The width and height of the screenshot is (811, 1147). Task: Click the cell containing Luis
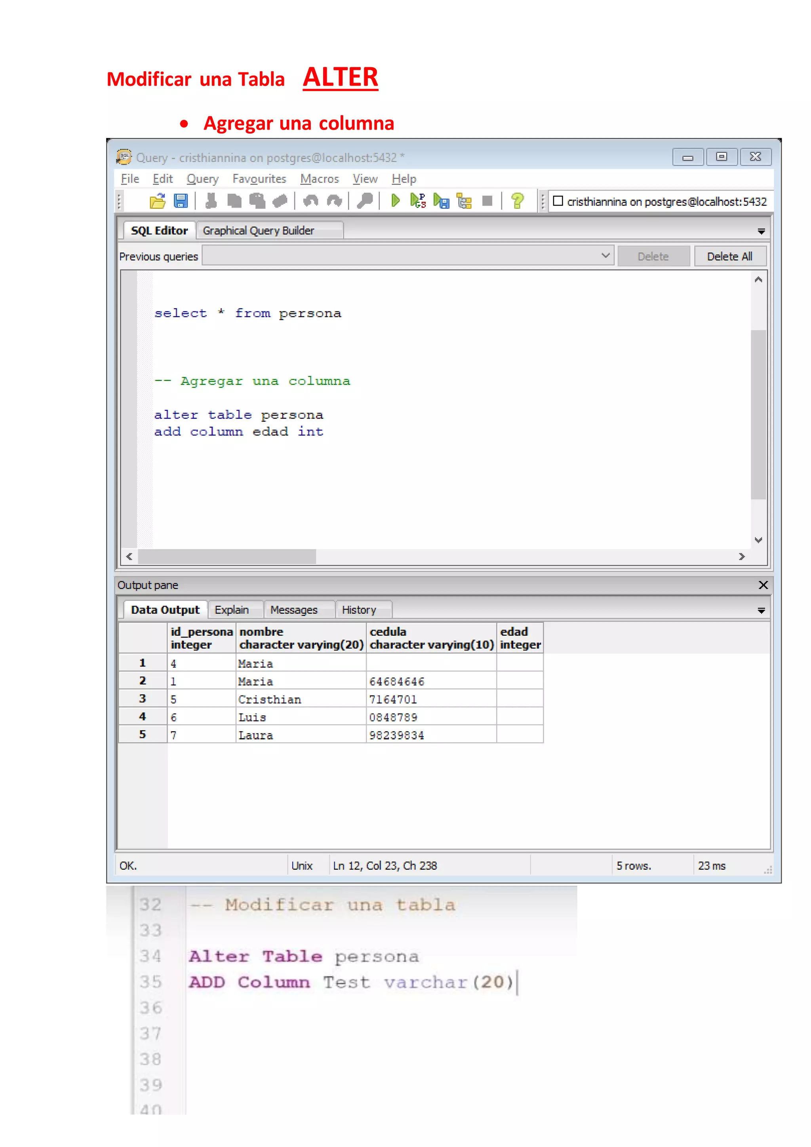pos(301,717)
